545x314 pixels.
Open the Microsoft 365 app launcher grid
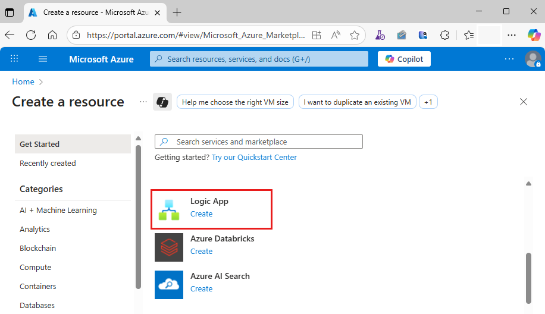pyautogui.click(x=15, y=59)
